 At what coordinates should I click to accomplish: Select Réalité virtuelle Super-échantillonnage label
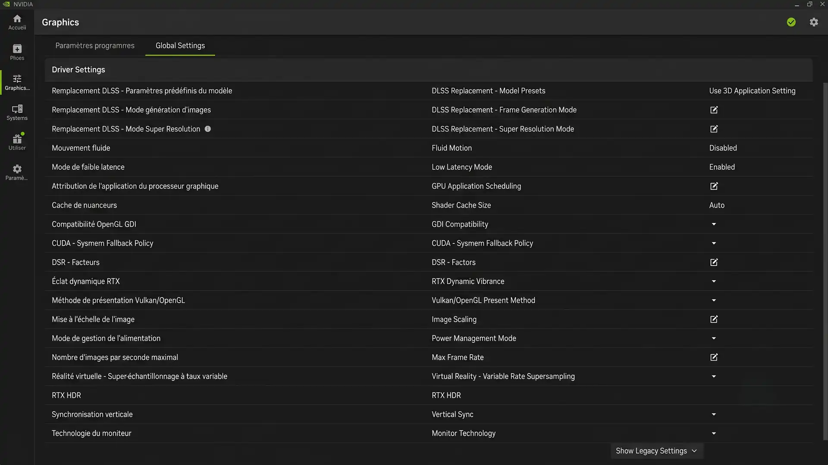point(139,376)
